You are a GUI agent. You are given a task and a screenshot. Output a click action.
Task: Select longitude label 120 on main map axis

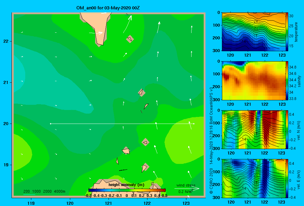click(x=70, y=203)
